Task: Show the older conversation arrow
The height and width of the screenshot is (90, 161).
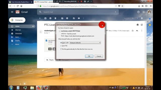Action: point(137,18)
